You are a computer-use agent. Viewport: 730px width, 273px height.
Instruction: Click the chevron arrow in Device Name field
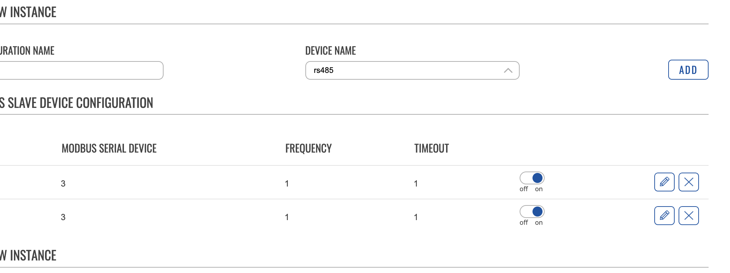point(508,70)
